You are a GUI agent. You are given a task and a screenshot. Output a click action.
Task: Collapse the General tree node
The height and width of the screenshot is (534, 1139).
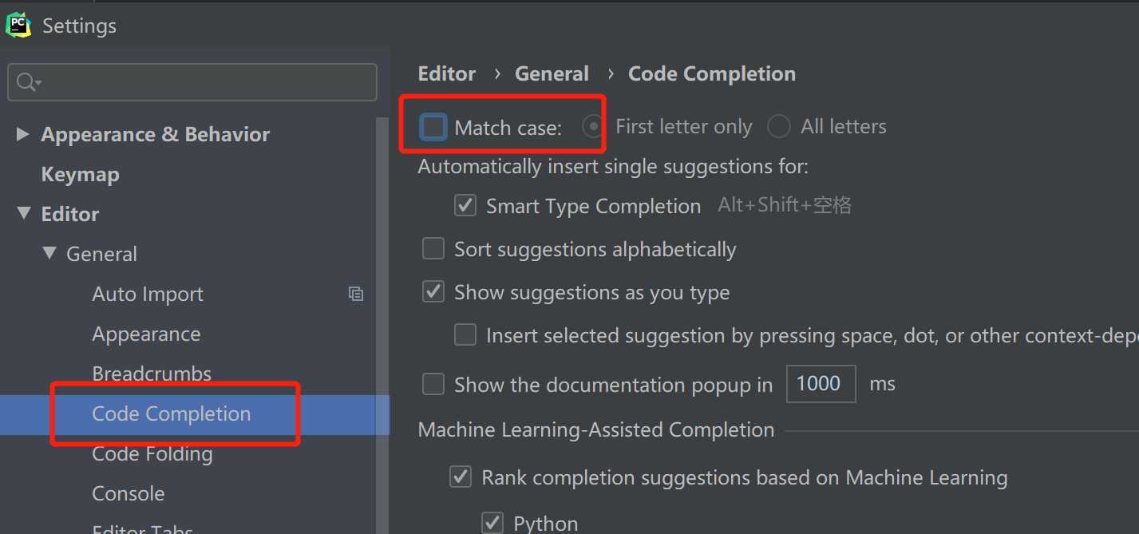click(x=49, y=254)
